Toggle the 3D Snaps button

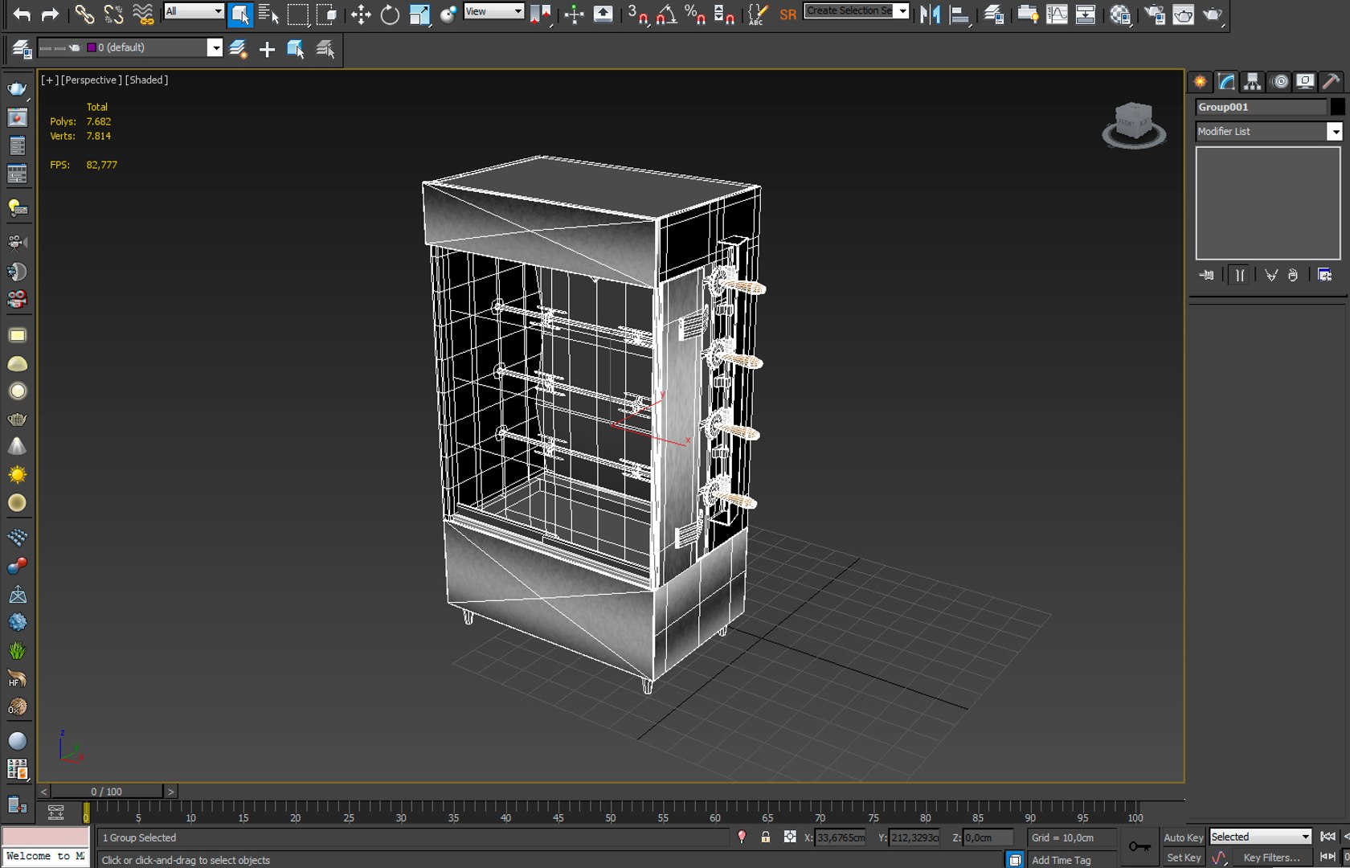(638, 14)
